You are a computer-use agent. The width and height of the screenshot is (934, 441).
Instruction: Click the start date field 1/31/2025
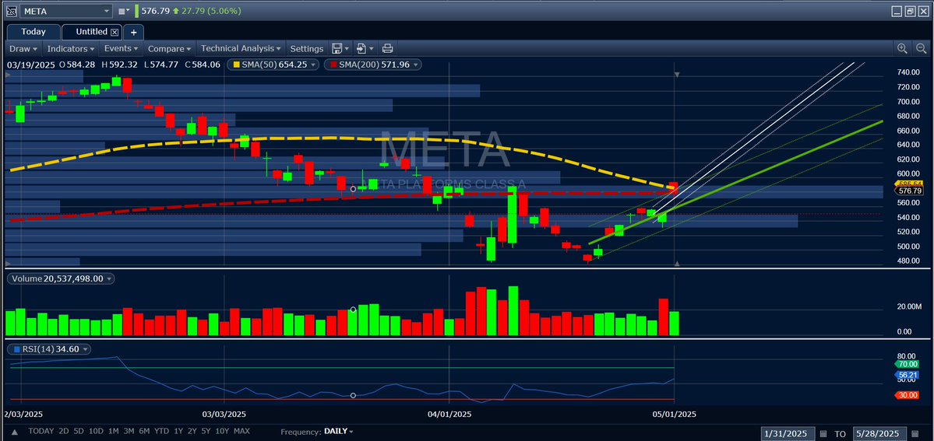[787, 432]
